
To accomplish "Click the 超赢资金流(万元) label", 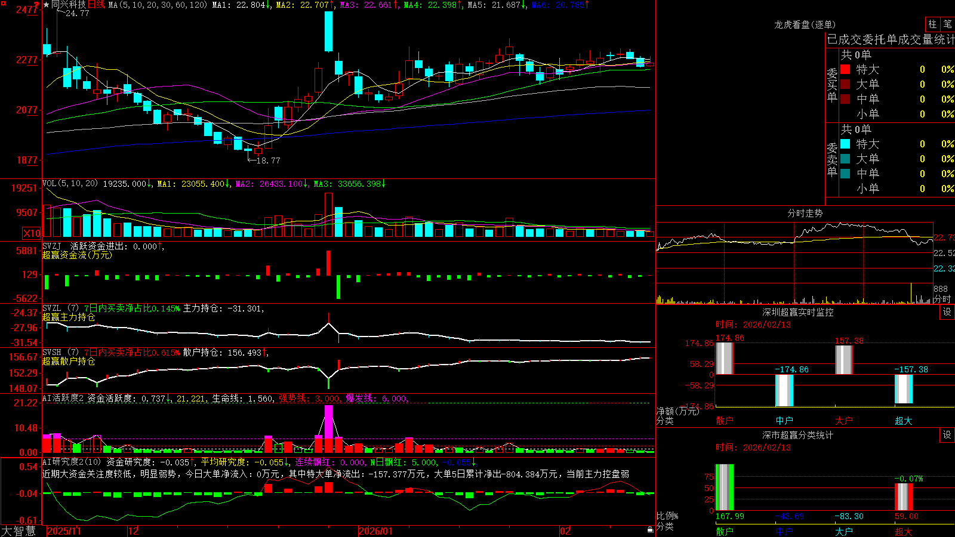I will click(77, 255).
